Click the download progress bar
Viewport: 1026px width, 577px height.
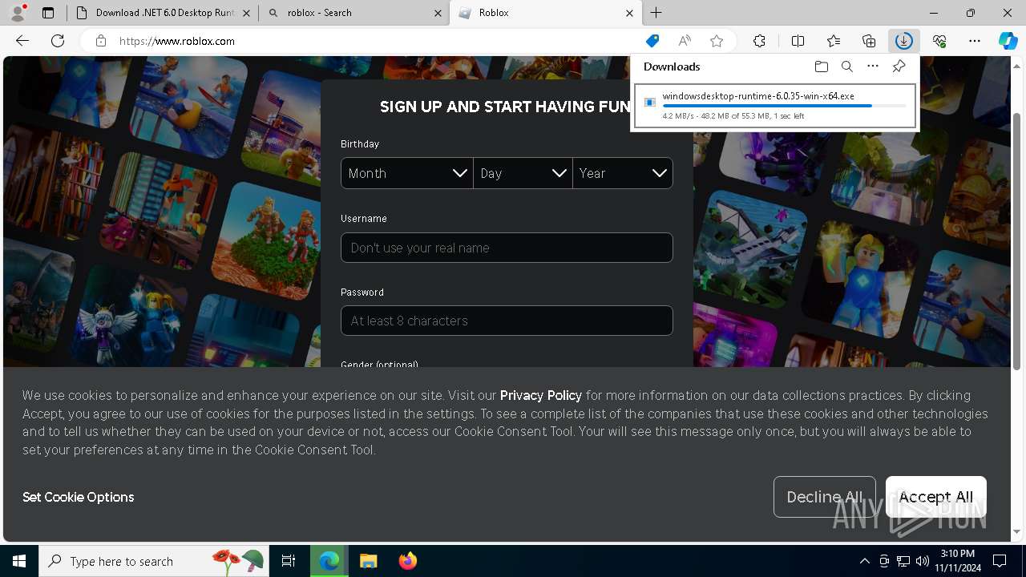tap(784, 106)
